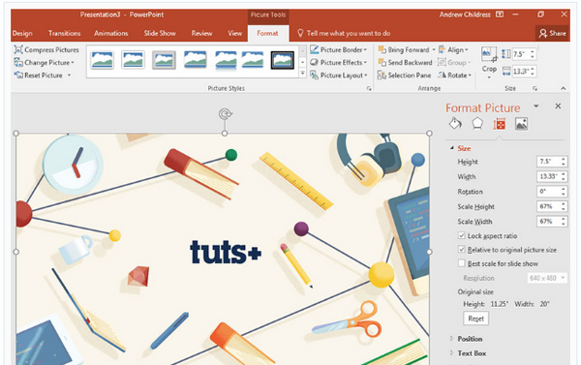Click the Send Backward command
The height and width of the screenshot is (365, 581).
click(405, 62)
